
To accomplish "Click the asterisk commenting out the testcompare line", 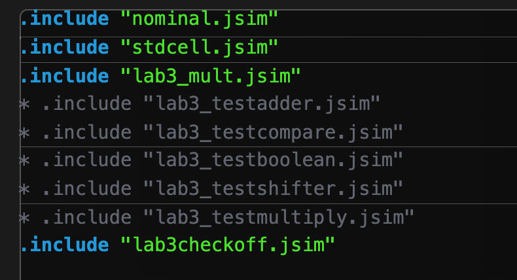I will coord(24,133).
